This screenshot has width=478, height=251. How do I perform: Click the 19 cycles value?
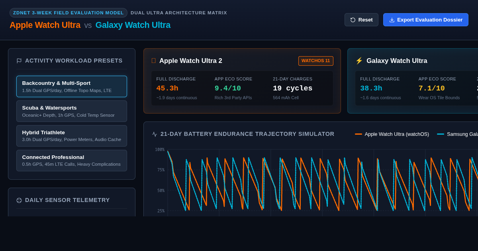point(293,88)
